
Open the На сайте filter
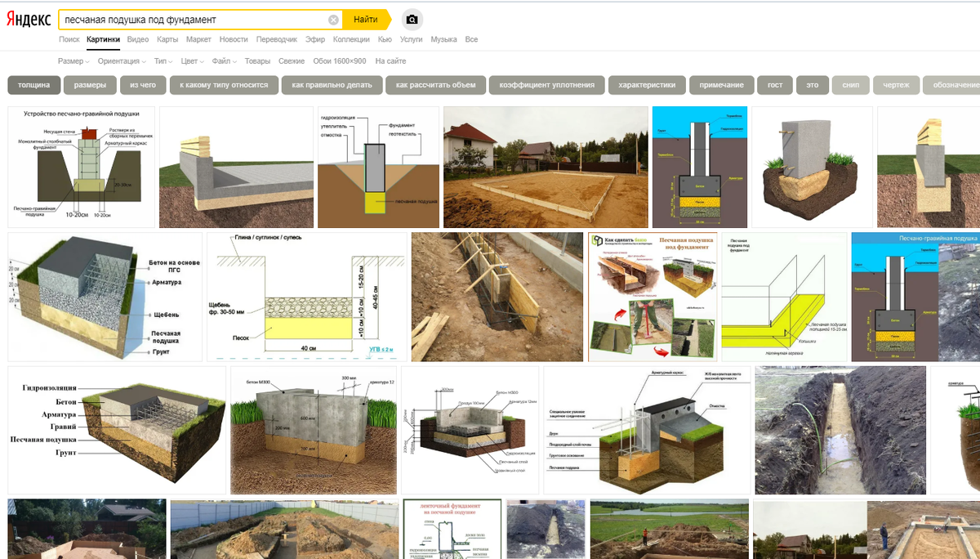[390, 61]
